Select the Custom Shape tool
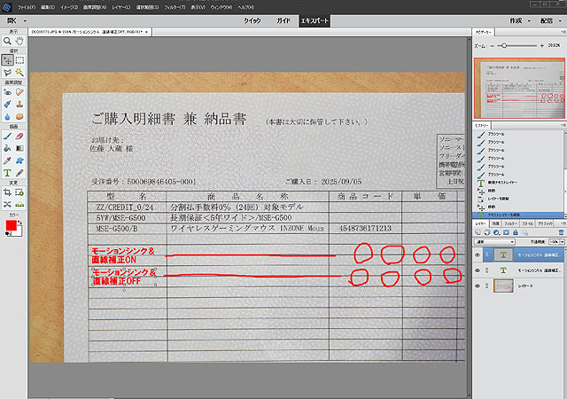Screen dimensions: 567x399 click(19, 160)
